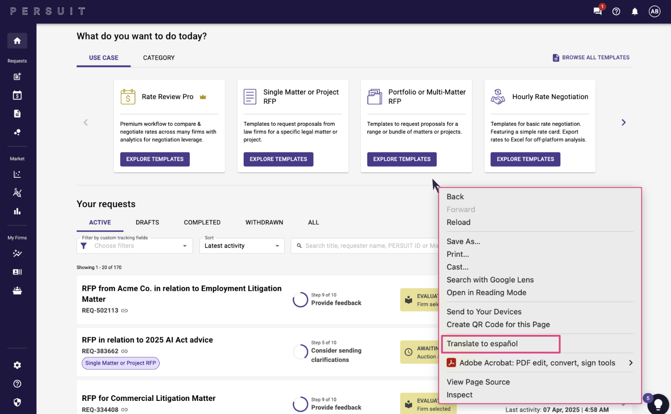Copy link icon beside REQ-502113
This screenshot has width=671, height=414.
tap(125, 310)
